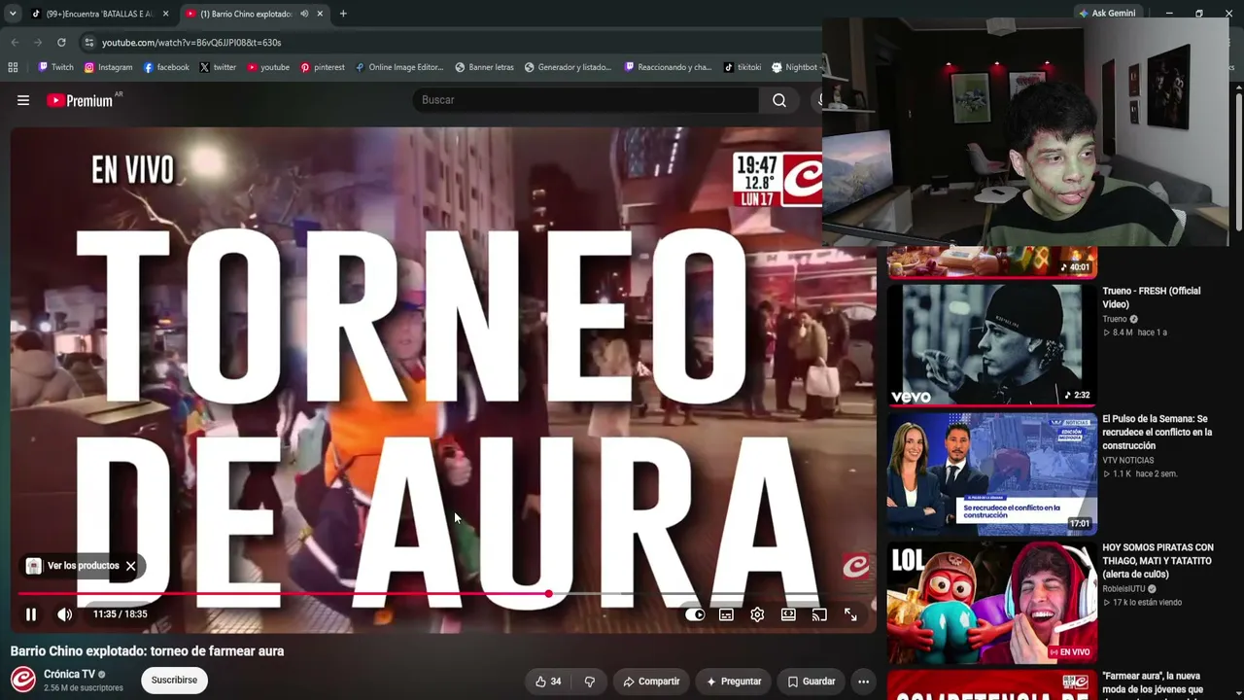Close the 'Barrio Chino explotado' tab
This screenshot has height=700, width=1244.
tap(320, 14)
